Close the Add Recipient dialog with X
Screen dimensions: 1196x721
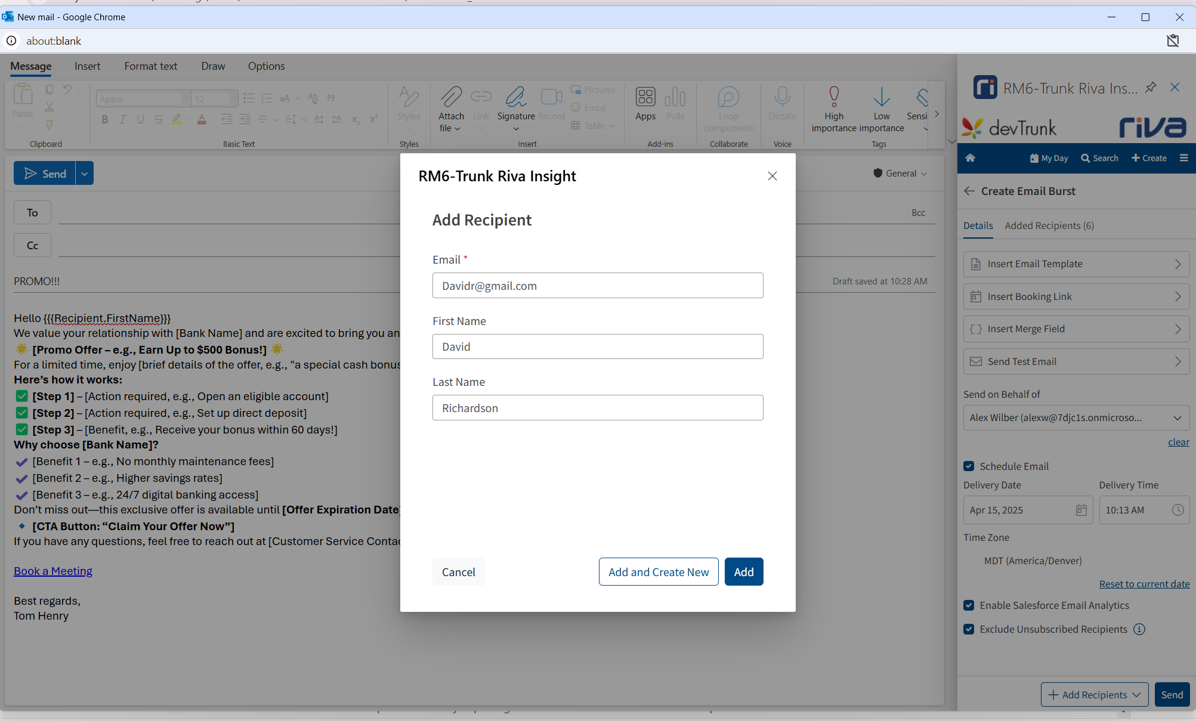pos(772,176)
